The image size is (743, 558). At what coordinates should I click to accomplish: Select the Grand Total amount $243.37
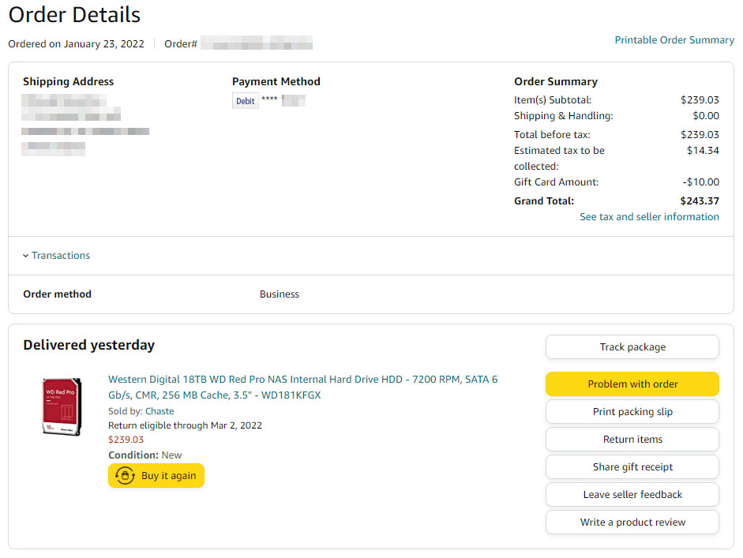coord(700,200)
